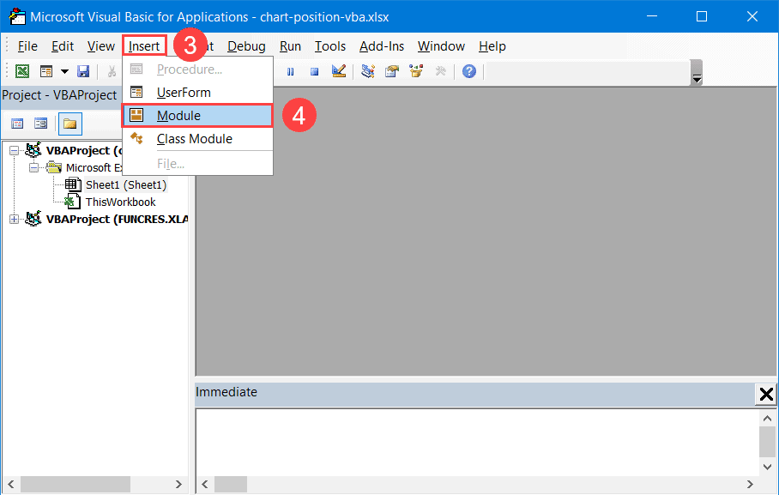Choose Module from Insert menu
This screenshot has width=779, height=495.
coord(197,116)
